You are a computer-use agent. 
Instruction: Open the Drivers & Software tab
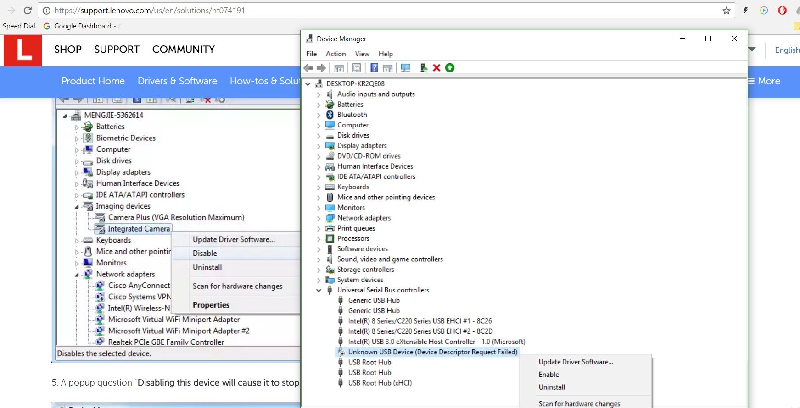pyautogui.click(x=177, y=81)
